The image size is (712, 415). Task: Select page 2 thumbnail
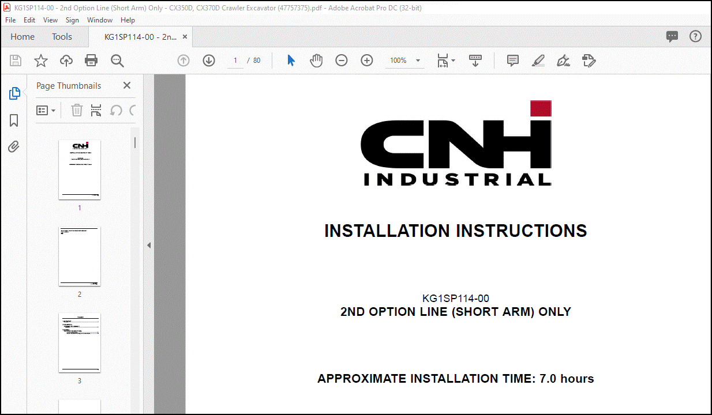pos(80,256)
